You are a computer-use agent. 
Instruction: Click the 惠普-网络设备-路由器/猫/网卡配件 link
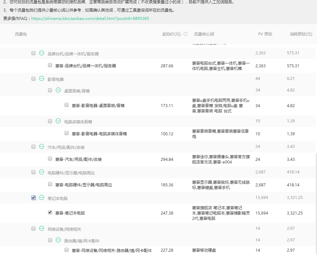pos(112,250)
